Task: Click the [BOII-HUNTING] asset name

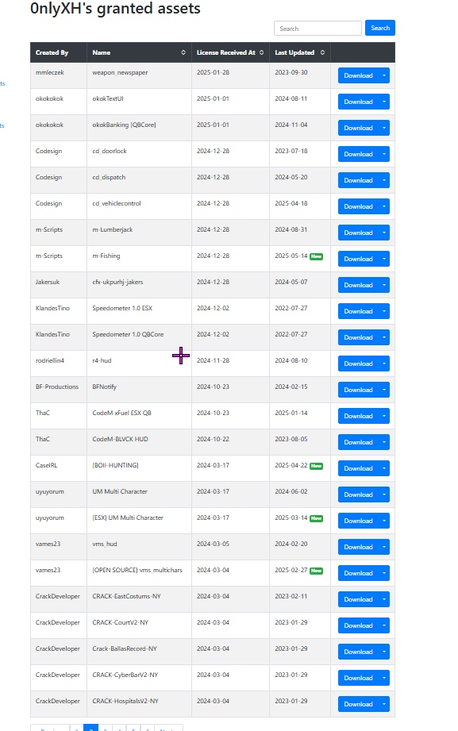Action: pyautogui.click(x=115, y=465)
